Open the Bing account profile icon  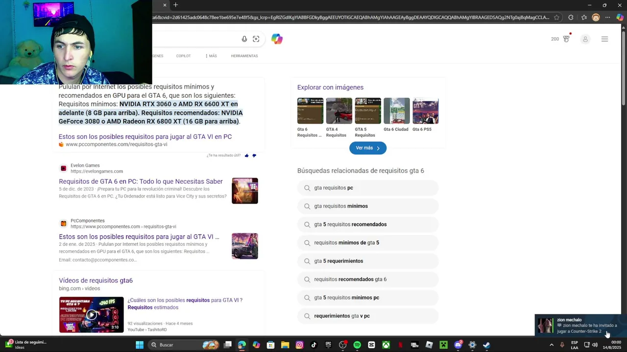click(x=585, y=39)
